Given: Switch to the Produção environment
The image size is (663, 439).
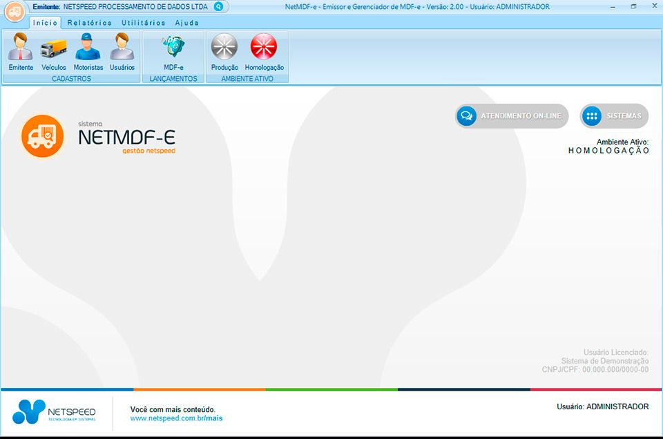Looking at the screenshot, I should tap(224, 52).
